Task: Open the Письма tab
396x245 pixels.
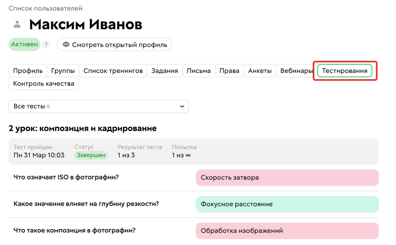Action: point(199,70)
